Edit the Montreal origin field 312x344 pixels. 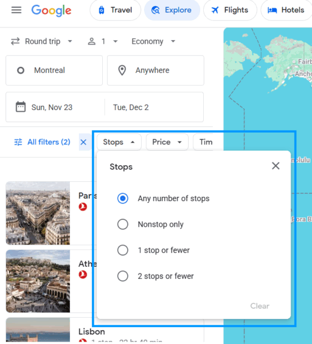coord(54,71)
